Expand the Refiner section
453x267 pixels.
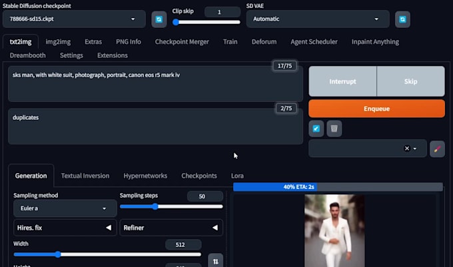[x=171, y=228]
